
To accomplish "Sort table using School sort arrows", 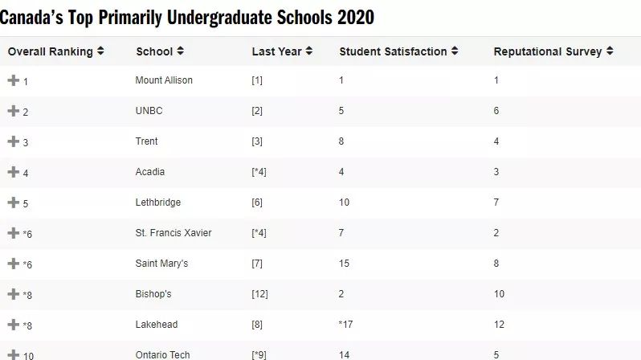I will click(180, 51).
